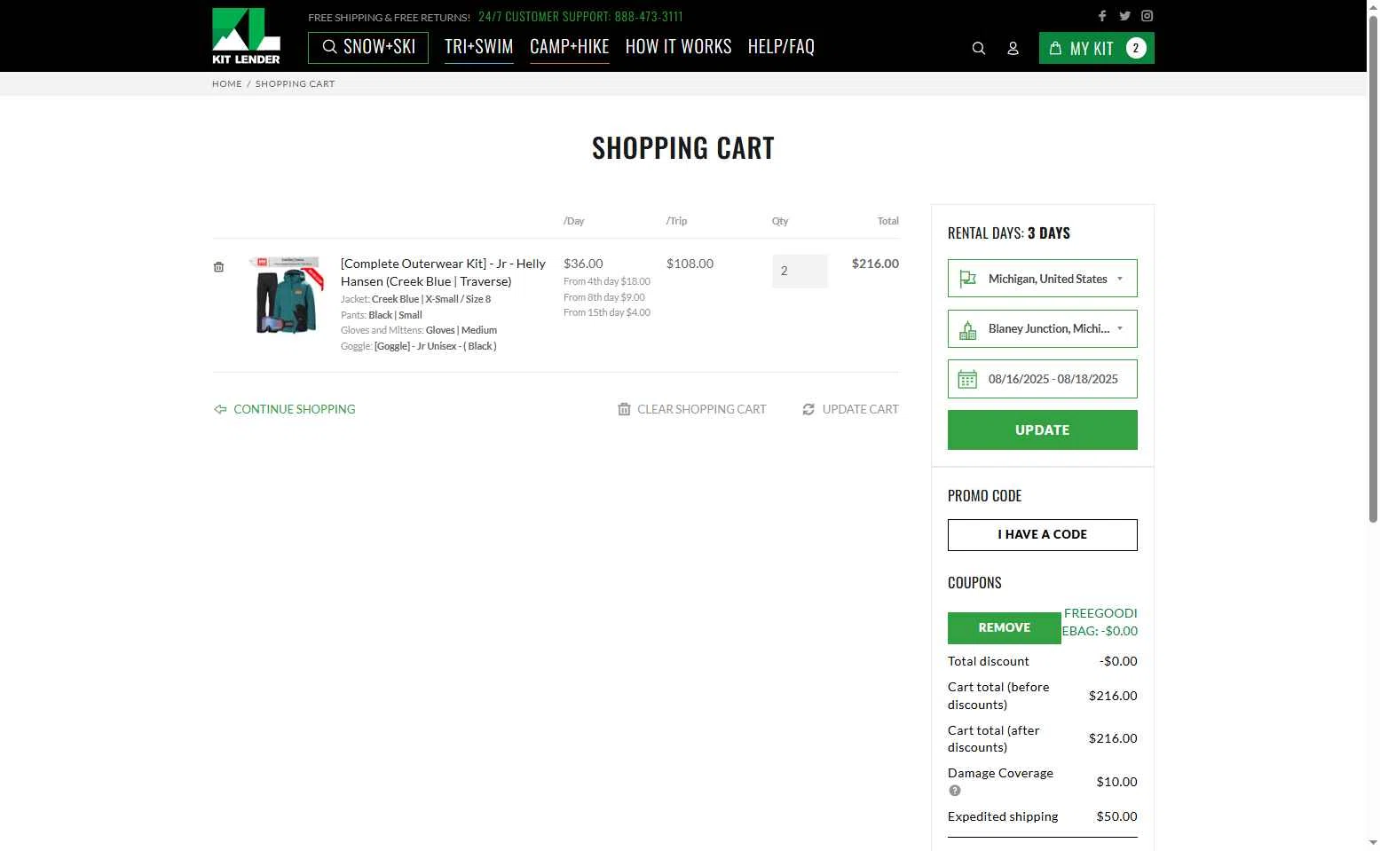
Task: Click the cart item count badge
Action: [1135, 48]
